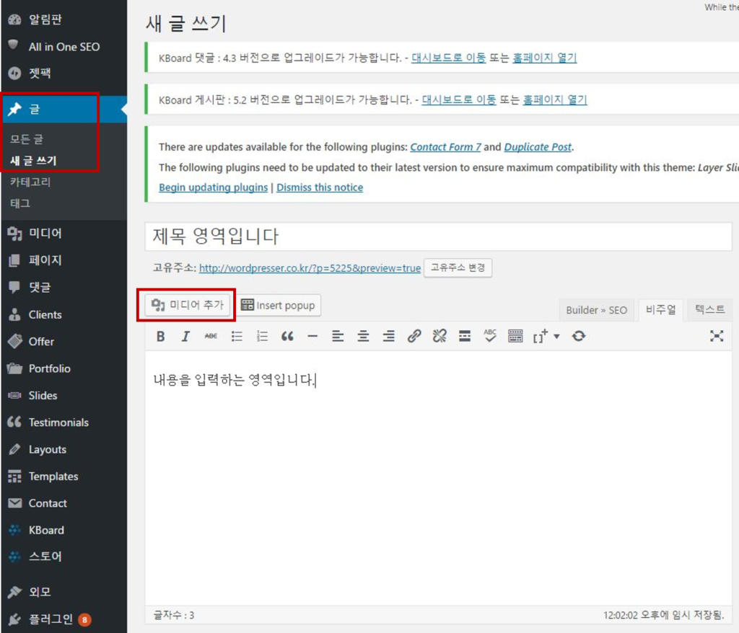Apply italic formatting
Image resolution: width=739 pixels, height=633 pixels.
(x=185, y=336)
